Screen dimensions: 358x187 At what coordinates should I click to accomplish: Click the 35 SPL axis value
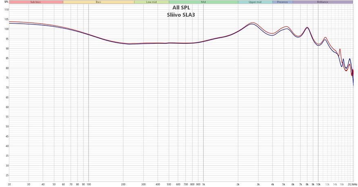click(x=7, y=156)
